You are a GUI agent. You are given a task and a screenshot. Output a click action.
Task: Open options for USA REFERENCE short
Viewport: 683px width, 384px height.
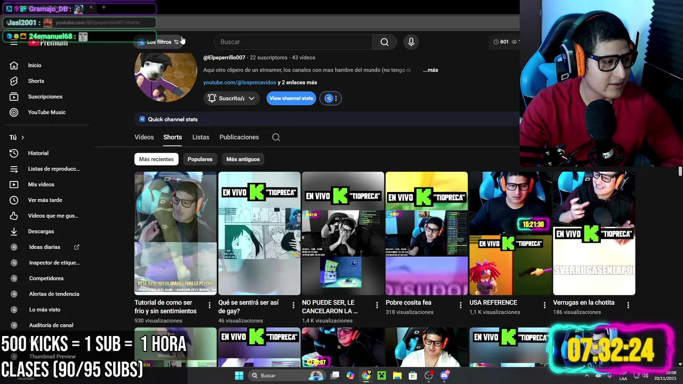coord(544,305)
